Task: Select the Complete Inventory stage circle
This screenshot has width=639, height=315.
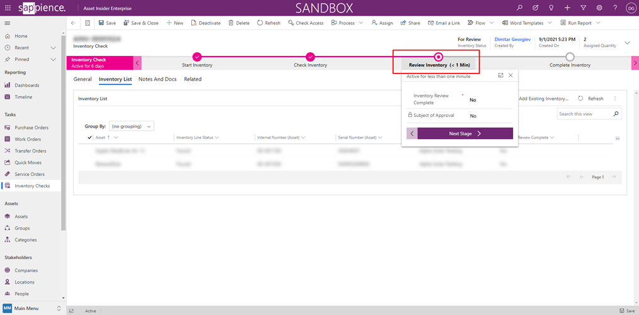Action: 569,57
